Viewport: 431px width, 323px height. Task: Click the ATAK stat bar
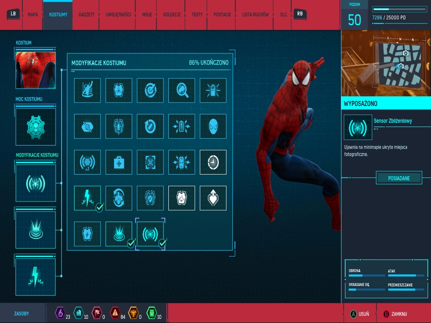coord(406,275)
